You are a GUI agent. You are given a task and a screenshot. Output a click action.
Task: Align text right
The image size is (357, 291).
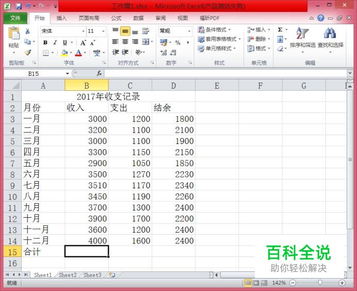[x=135, y=42]
